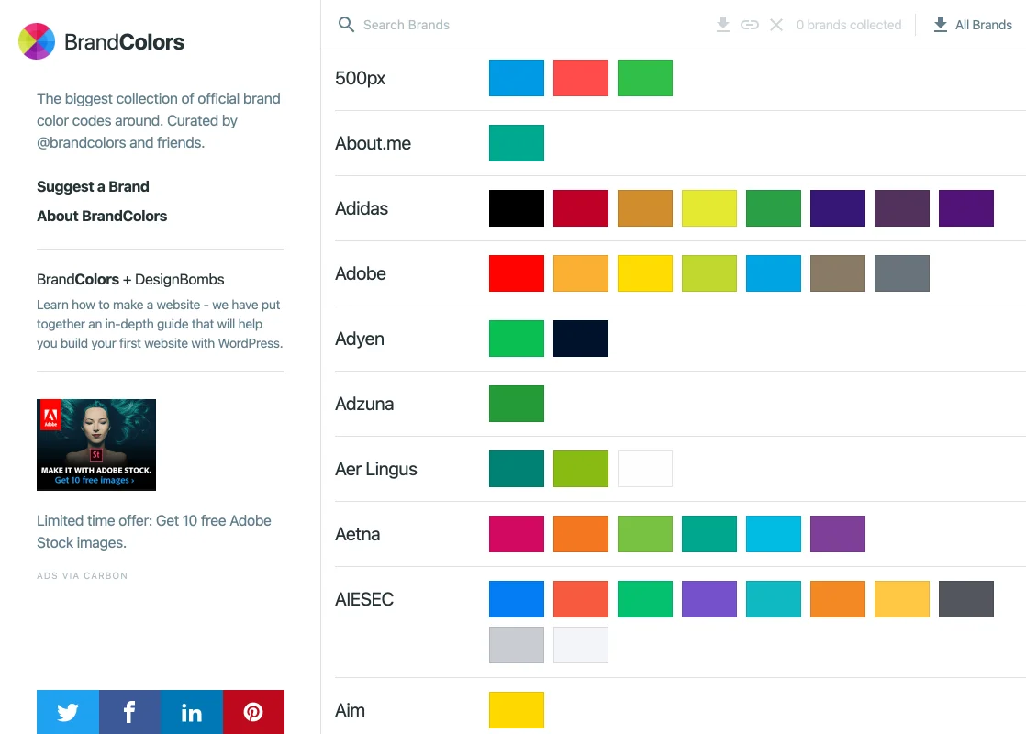Select the Adidas brand name
This screenshot has height=734, width=1026.
coord(362,208)
